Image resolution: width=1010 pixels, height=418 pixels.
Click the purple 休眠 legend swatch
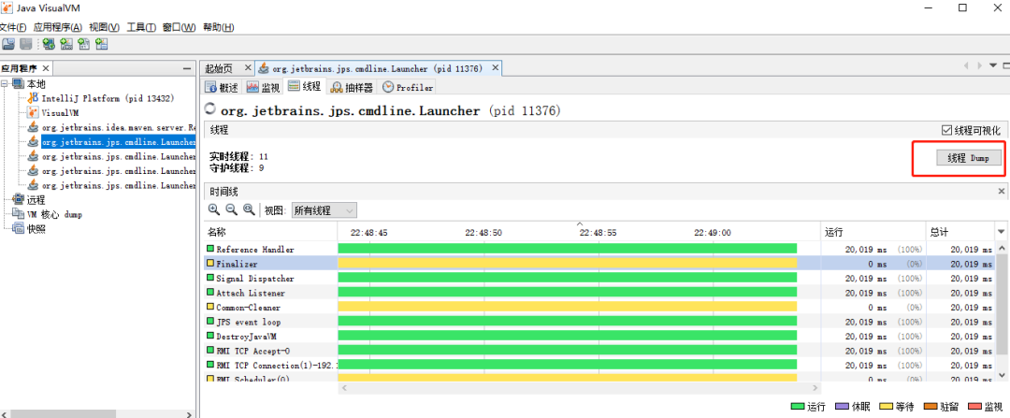tap(842, 407)
